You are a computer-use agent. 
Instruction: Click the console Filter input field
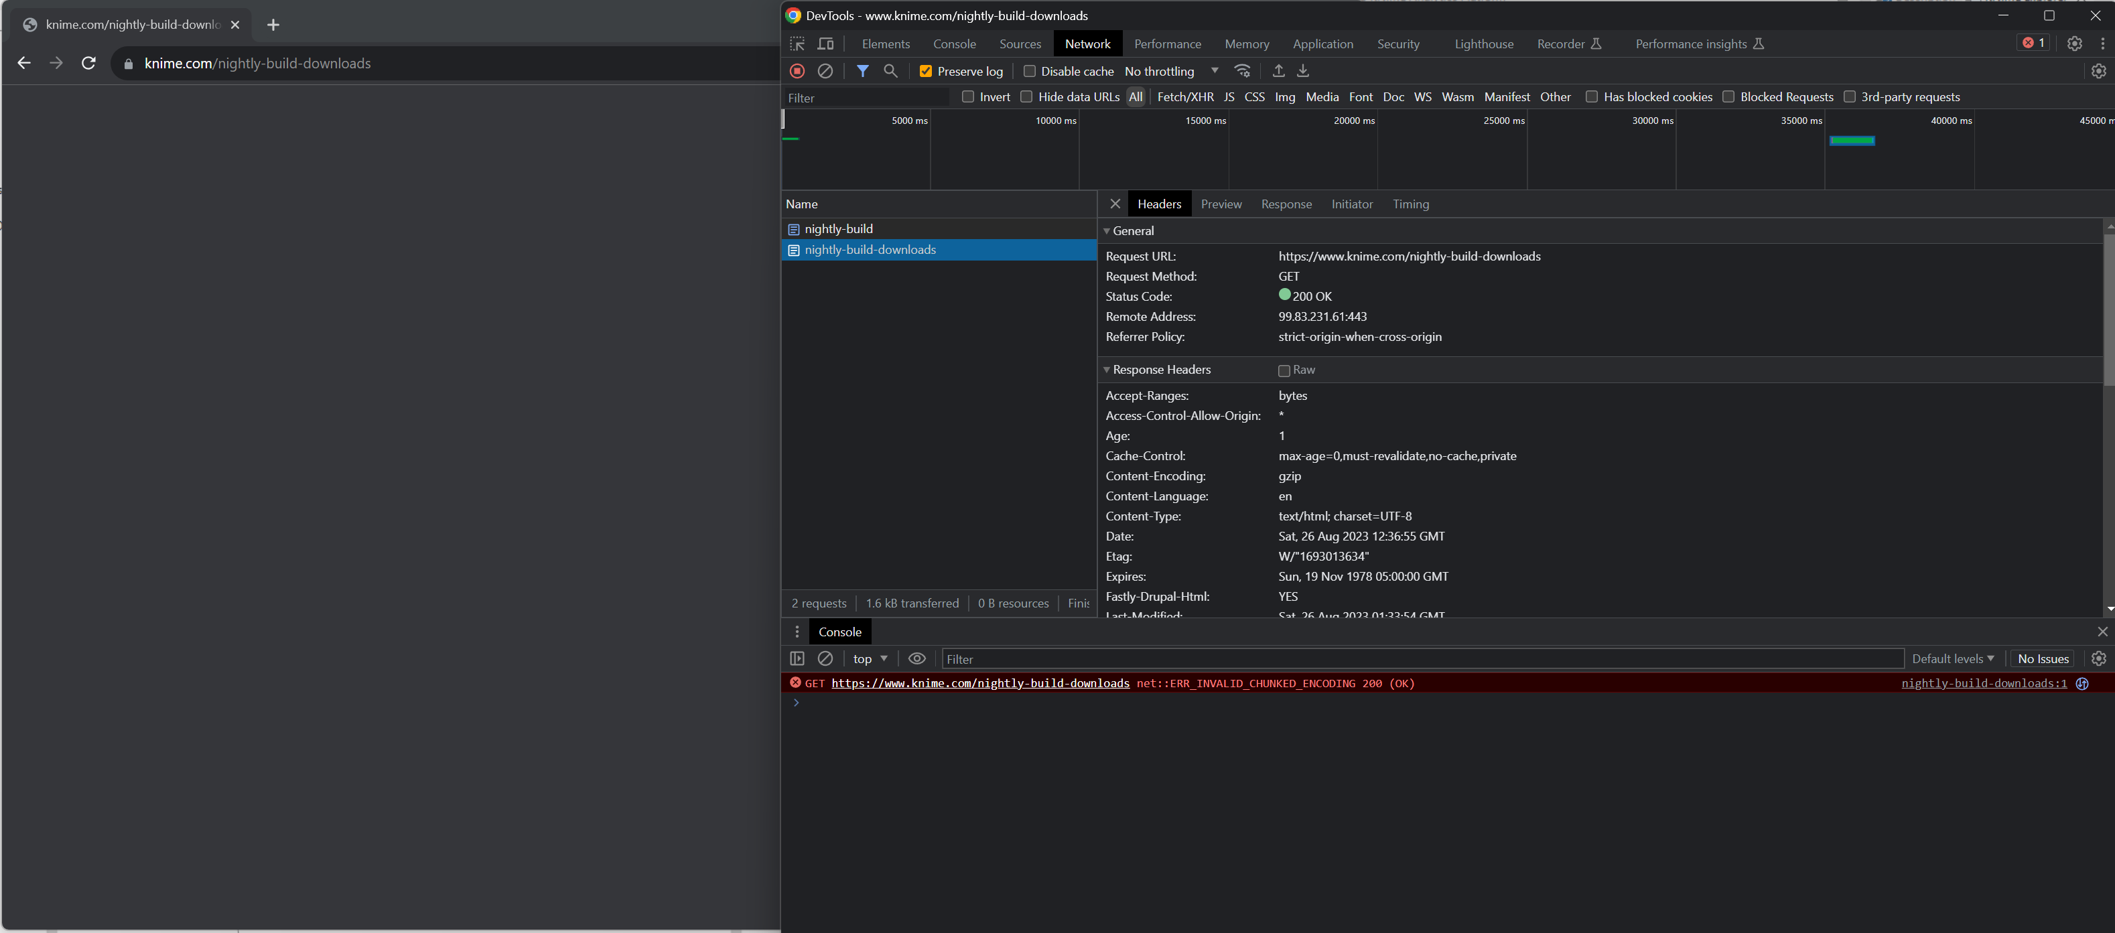coord(1422,659)
